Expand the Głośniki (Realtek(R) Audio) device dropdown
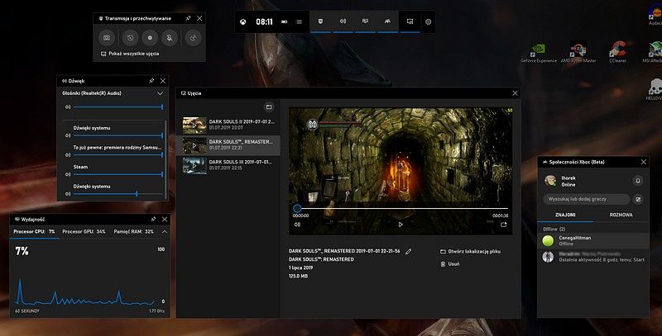Image resolution: width=662 pixels, height=336 pixels. pyautogui.click(x=160, y=93)
